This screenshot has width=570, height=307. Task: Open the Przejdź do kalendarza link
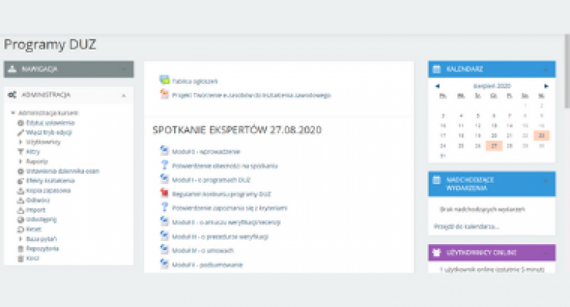(470, 226)
